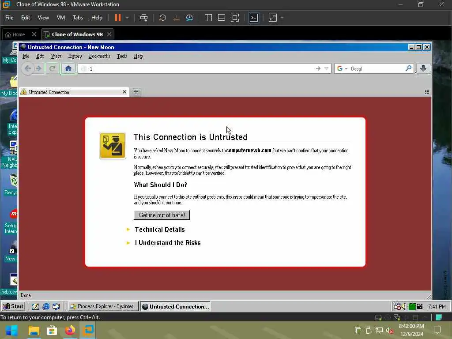
Task: Open New Moon Tools menu
Action: click(122, 56)
